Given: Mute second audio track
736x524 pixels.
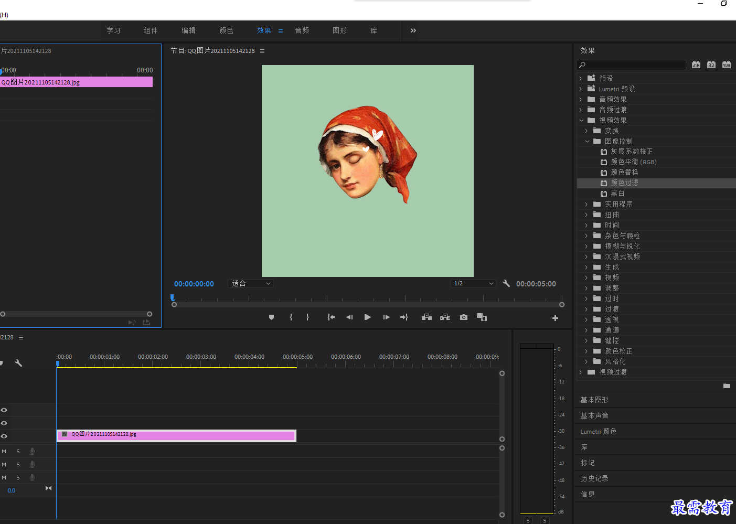Looking at the screenshot, I should tap(4, 464).
